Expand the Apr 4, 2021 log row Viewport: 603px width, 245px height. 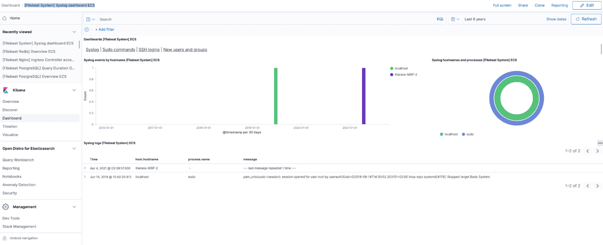coord(86,168)
